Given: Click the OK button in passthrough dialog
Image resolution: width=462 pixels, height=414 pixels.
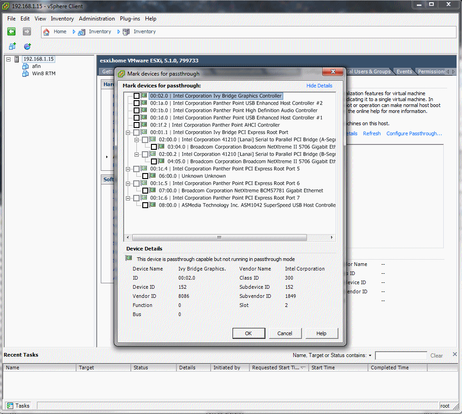Looking at the screenshot, I should click(x=249, y=333).
